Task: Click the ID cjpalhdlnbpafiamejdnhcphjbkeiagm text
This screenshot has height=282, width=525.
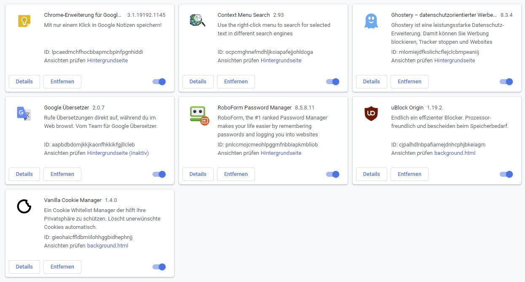Action: (x=438, y=145)
